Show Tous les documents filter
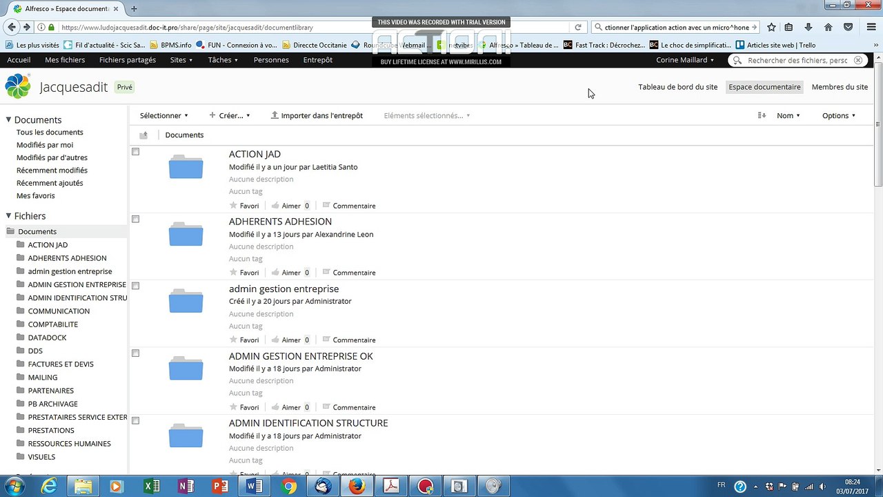The width and height of the screenshot is (883, 497). click(x=50, y=132)
